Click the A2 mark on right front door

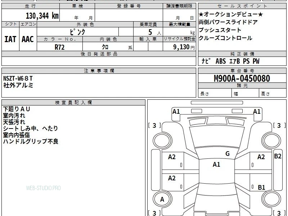click(261, 157)
